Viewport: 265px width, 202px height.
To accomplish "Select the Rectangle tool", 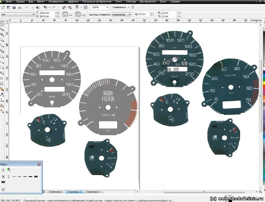I will (x=2, y=56).
